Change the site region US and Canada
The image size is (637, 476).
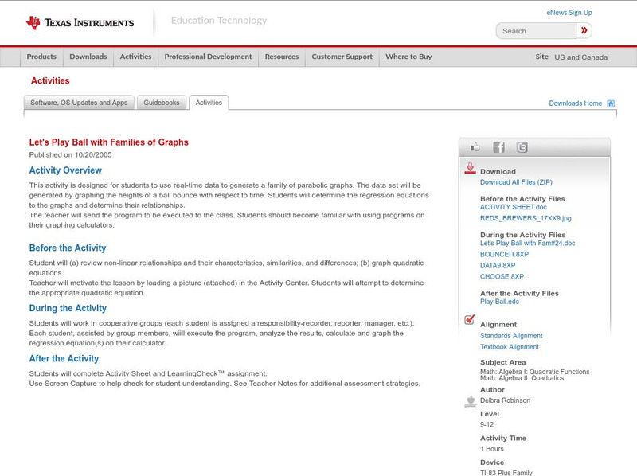click(581, 57)
